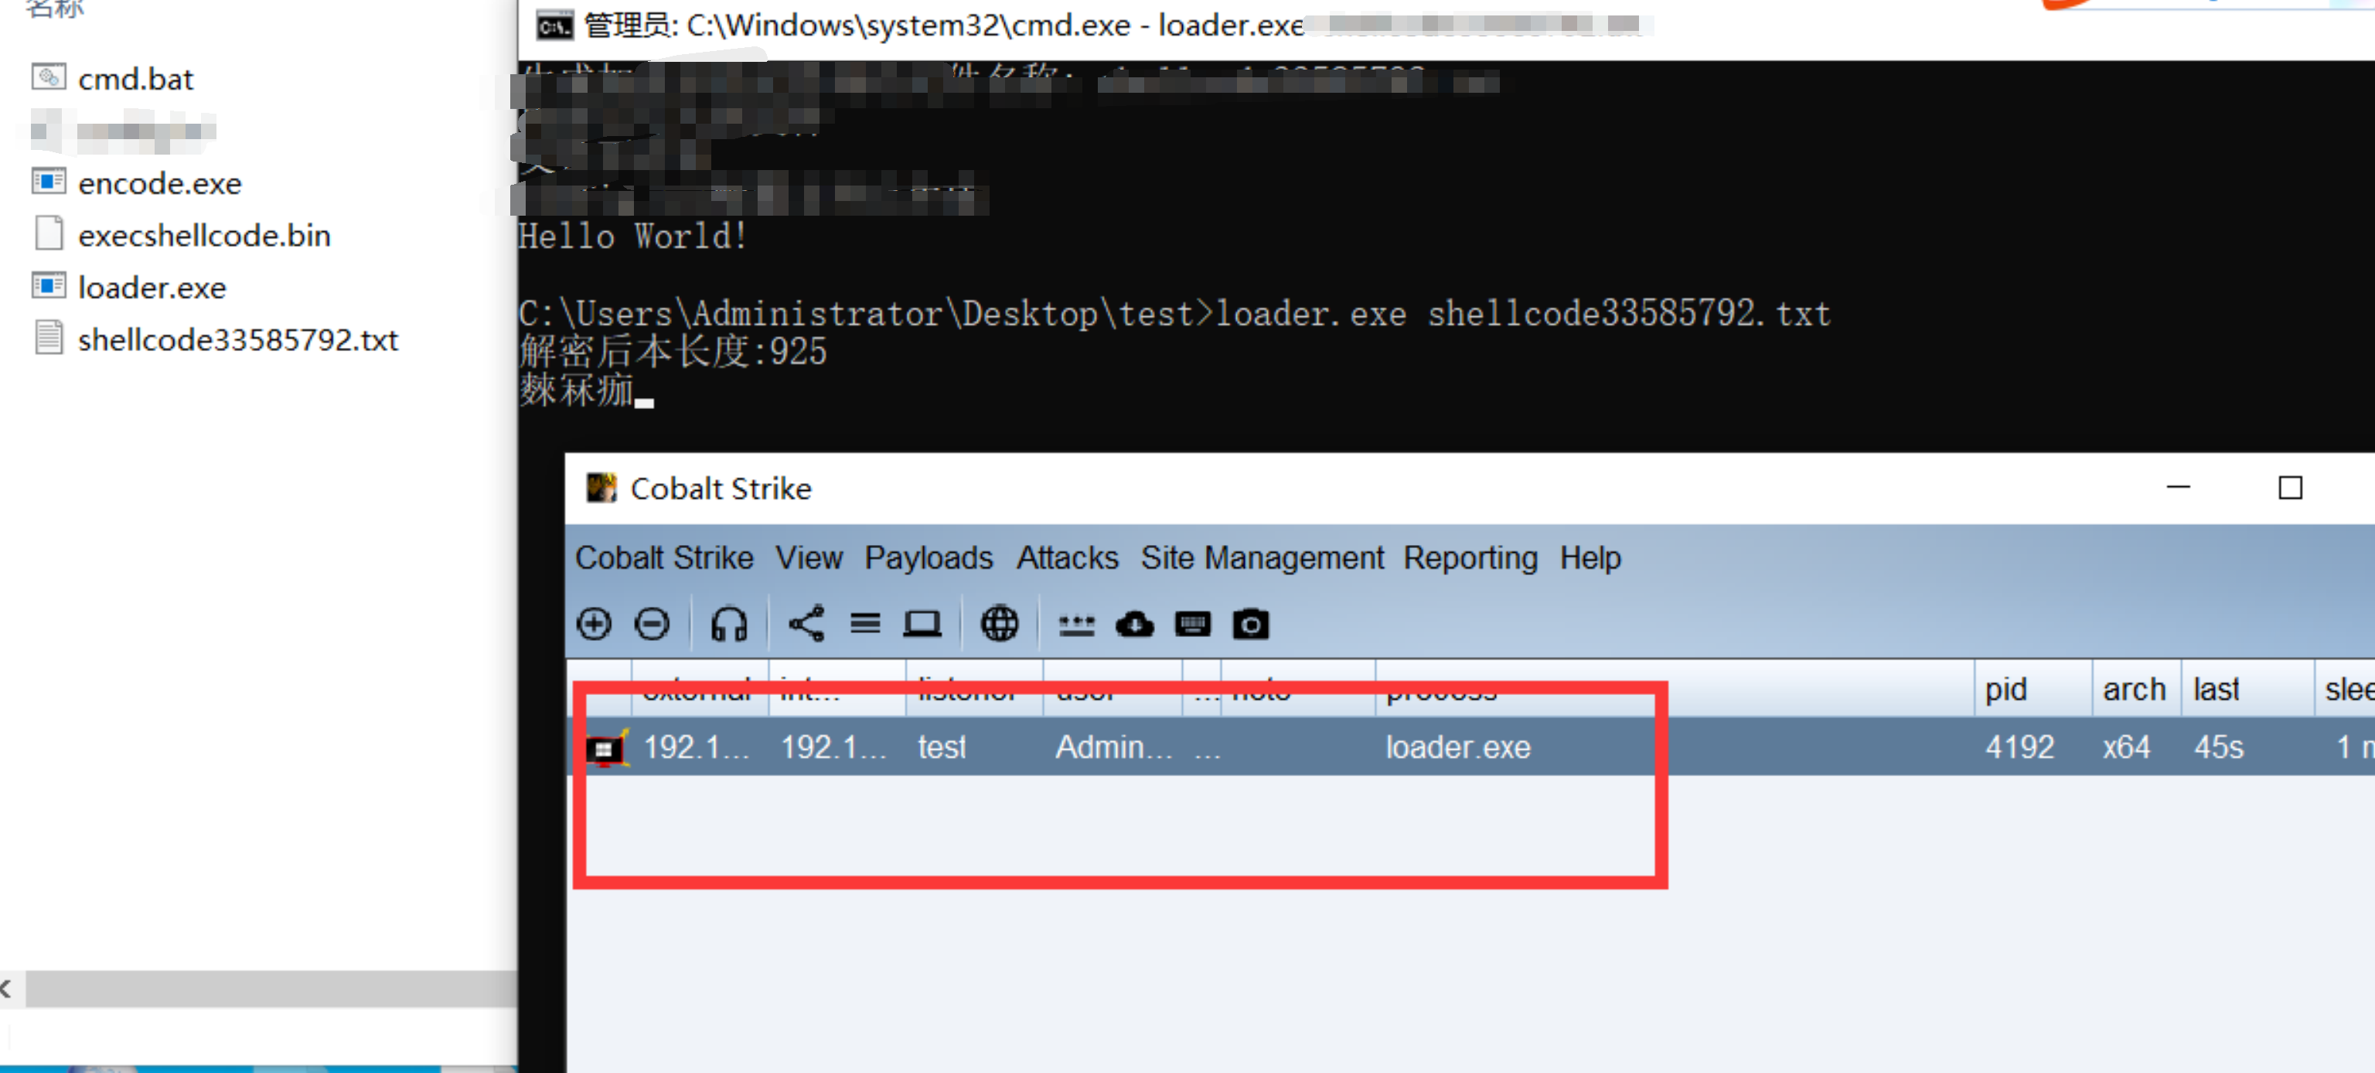Select file name execshellcode.bin
2375x1073 pixels.
(204, 235)
